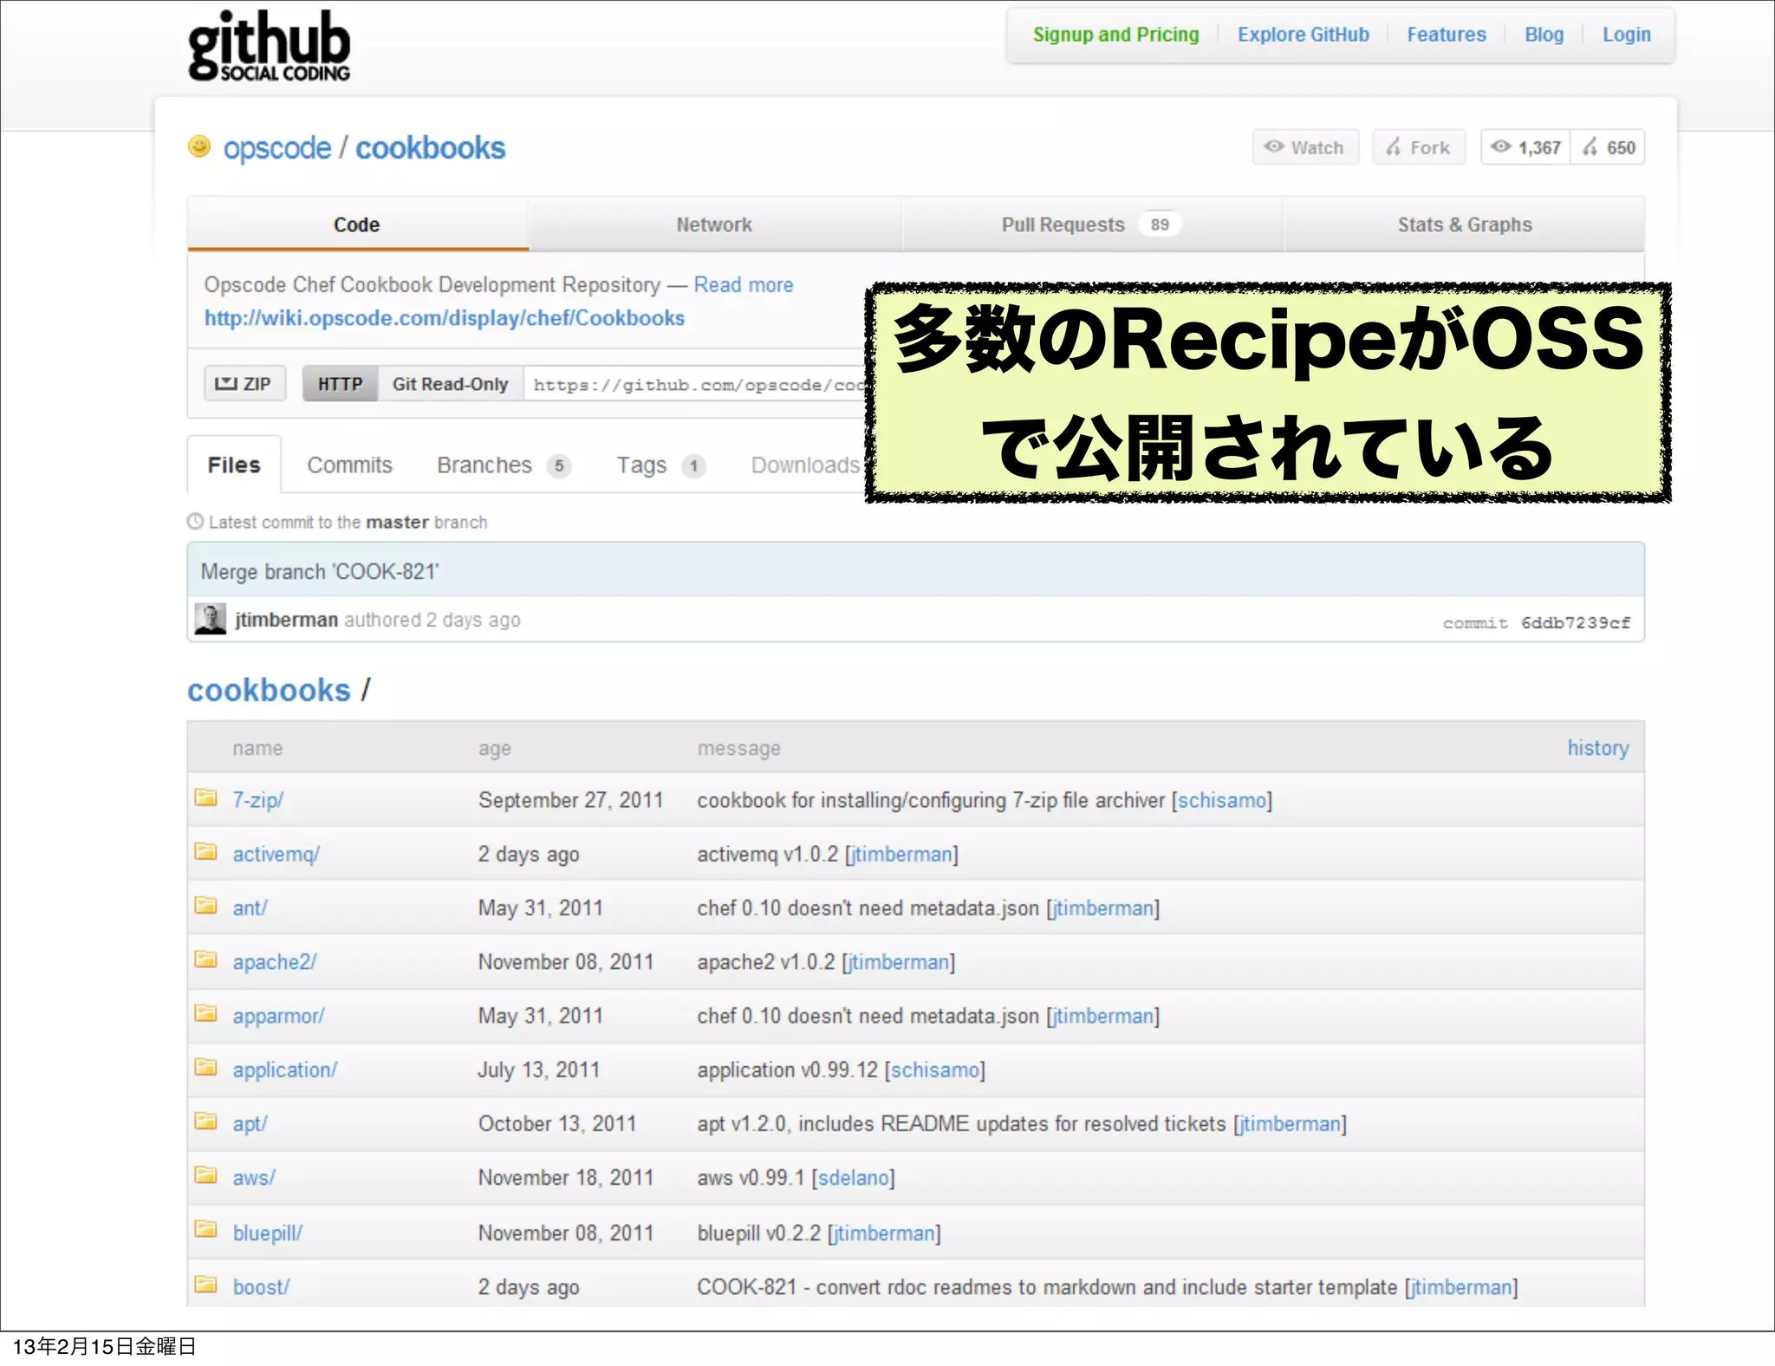Screen dimensions: 1775x1366
Task: Open the Stats & Graphs tab
Action: click(x=1465, y=224)
